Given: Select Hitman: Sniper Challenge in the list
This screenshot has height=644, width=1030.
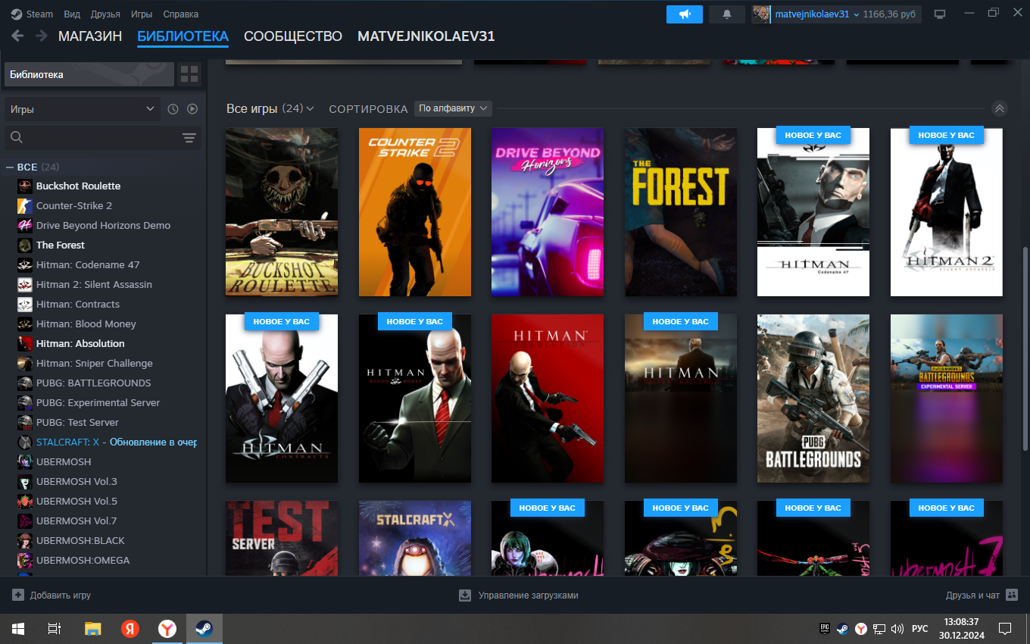Looking at the screenshot, I should pos(95,363).
